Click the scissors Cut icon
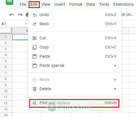136x118 pixels. click(x=35, y=38)
